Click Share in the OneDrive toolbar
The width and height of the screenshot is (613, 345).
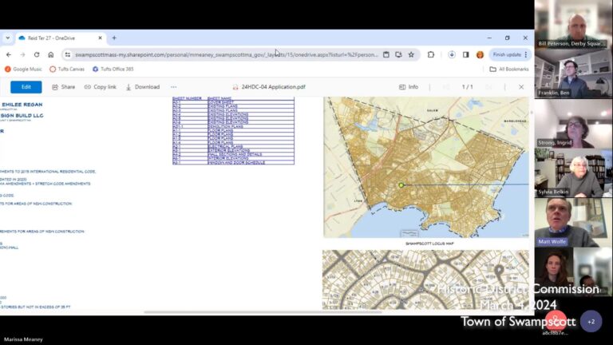tap(64, 87)
